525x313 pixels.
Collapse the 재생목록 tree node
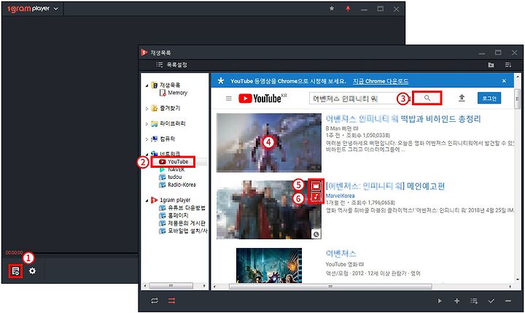click(147, 85)
